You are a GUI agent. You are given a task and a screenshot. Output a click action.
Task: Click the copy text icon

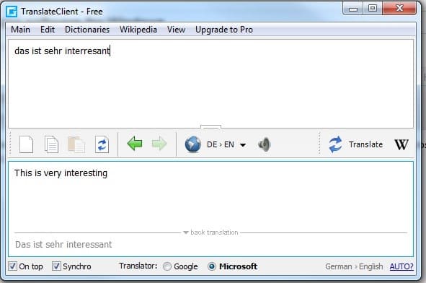click(51, 144)
